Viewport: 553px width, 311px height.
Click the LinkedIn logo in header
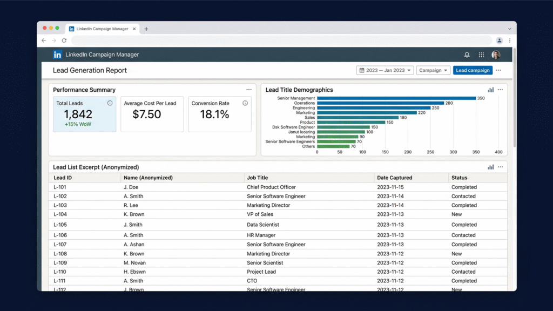57,55
